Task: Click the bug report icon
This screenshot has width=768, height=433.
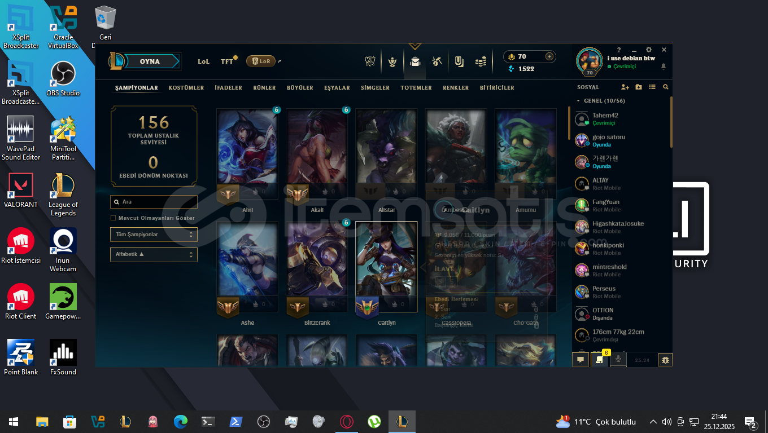Action: click(666, 360)
